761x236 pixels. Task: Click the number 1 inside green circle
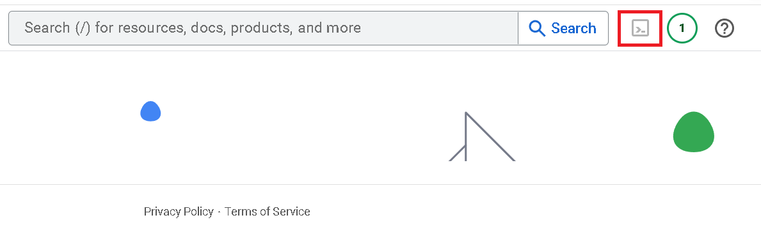682,29
